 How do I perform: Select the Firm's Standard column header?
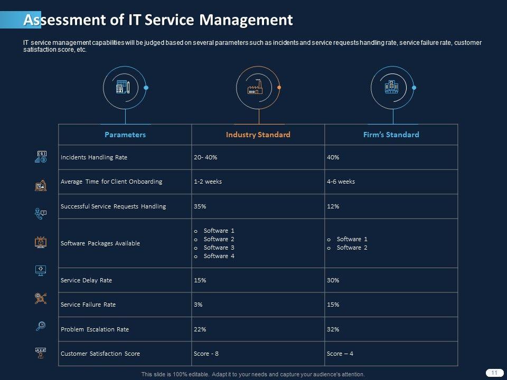(391, 135)
